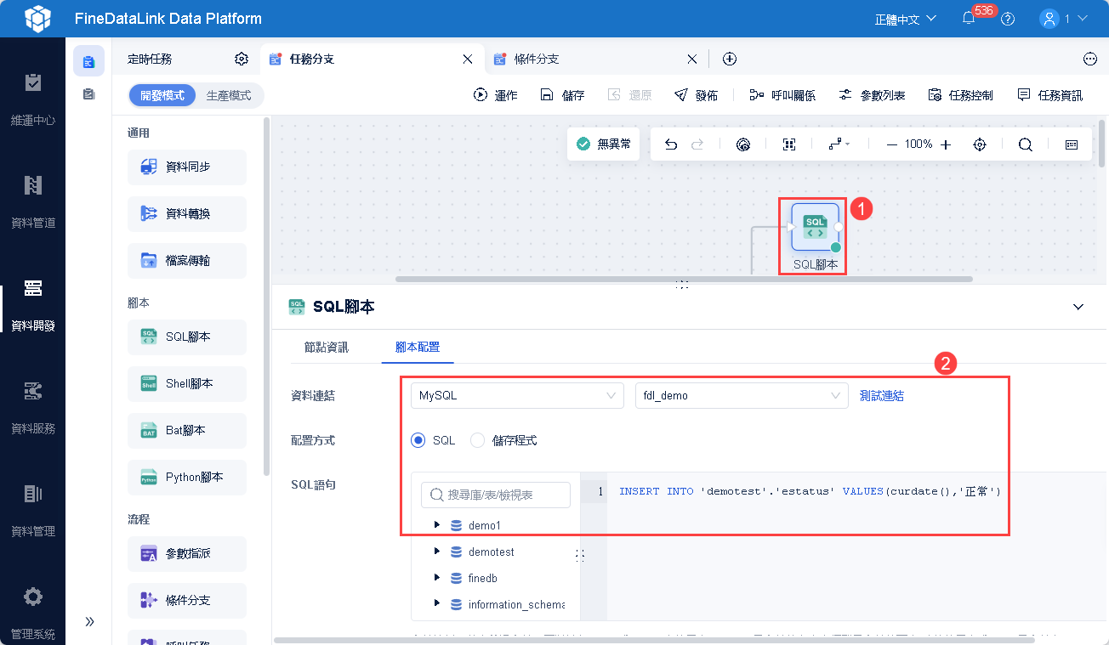
Task: Pick the 資料同步 node in the palette
Action: point(187,167)
